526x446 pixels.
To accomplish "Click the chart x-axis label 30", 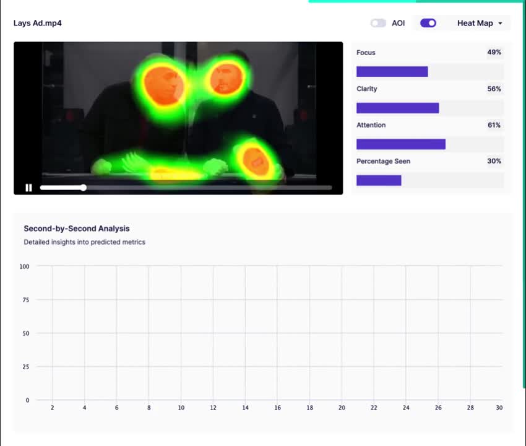I will [x=499, y=408].
